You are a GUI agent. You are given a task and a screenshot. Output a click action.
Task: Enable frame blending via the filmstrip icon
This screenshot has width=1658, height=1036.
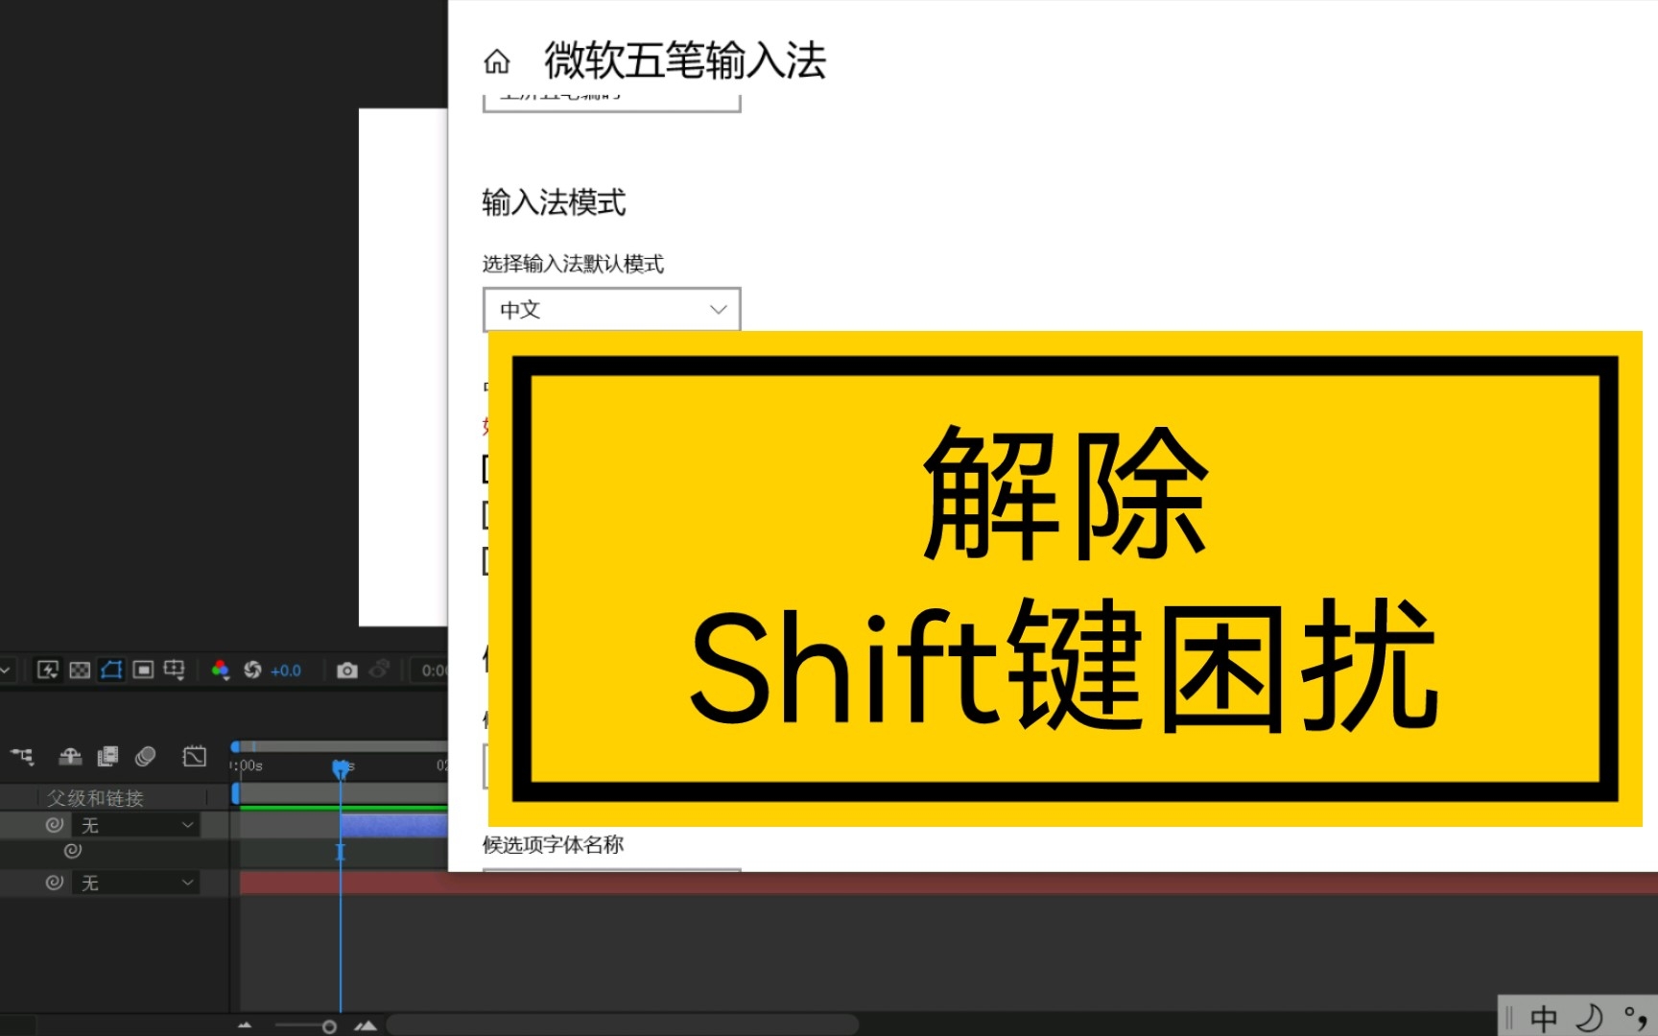click(107, 757)
